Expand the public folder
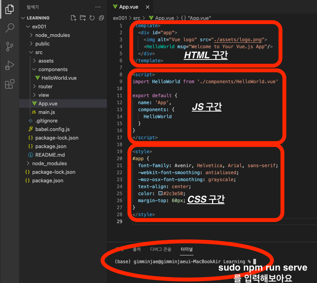The image size is (317, 283). [42, 44]
